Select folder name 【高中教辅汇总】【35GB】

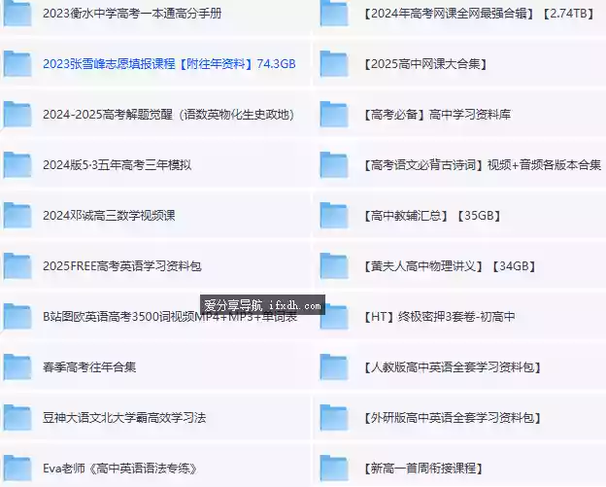(432, 215)
